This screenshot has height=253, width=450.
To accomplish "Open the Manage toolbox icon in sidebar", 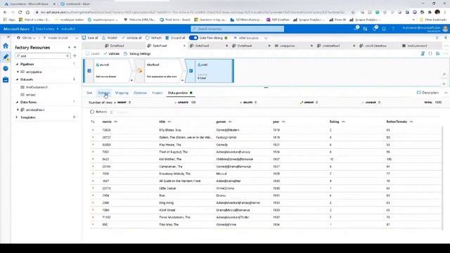I will (x=6, y=79).
